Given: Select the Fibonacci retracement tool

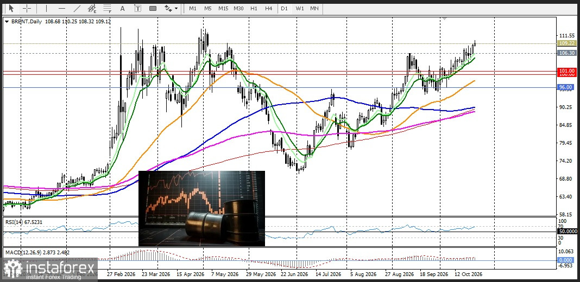Looking at the screenshot, I should [108, 8].
